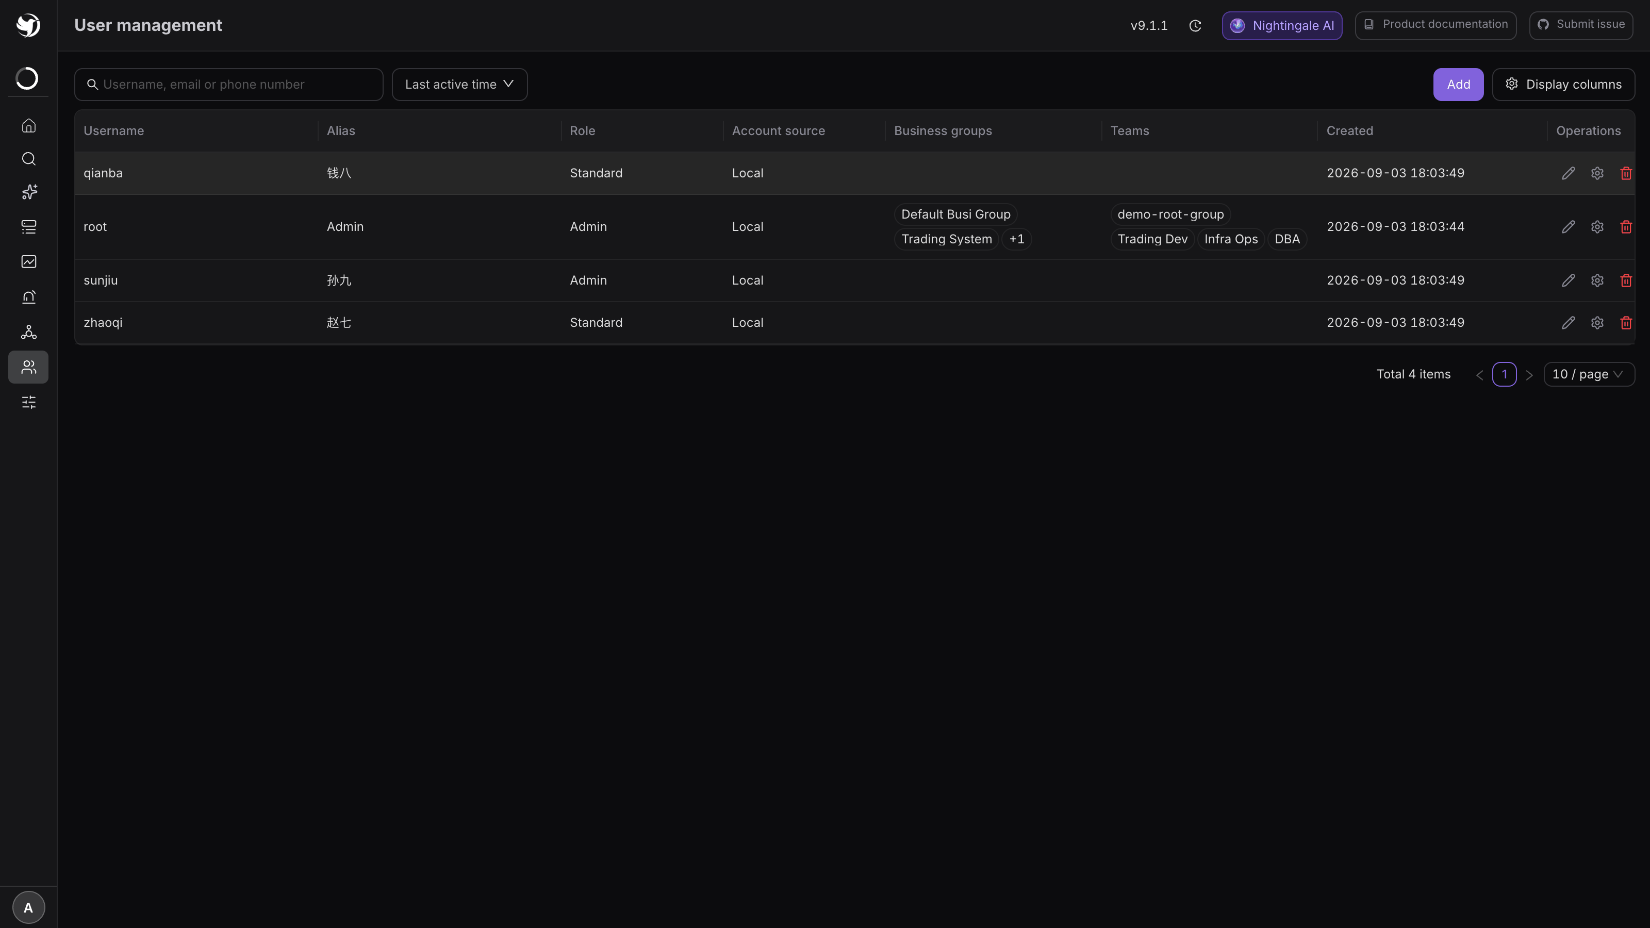Image resolution: width=1650 pixels, height=928 pixels.
Task: Open the system settings sliders icon in sidebar
Action: (x=28, y=402)
